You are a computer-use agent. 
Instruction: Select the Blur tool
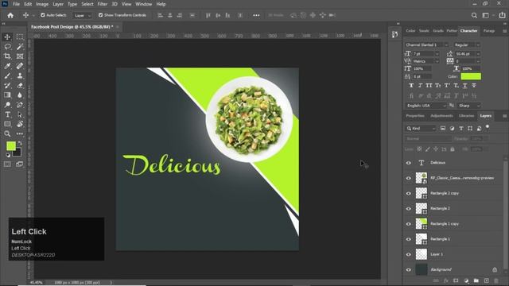(20, 95)
